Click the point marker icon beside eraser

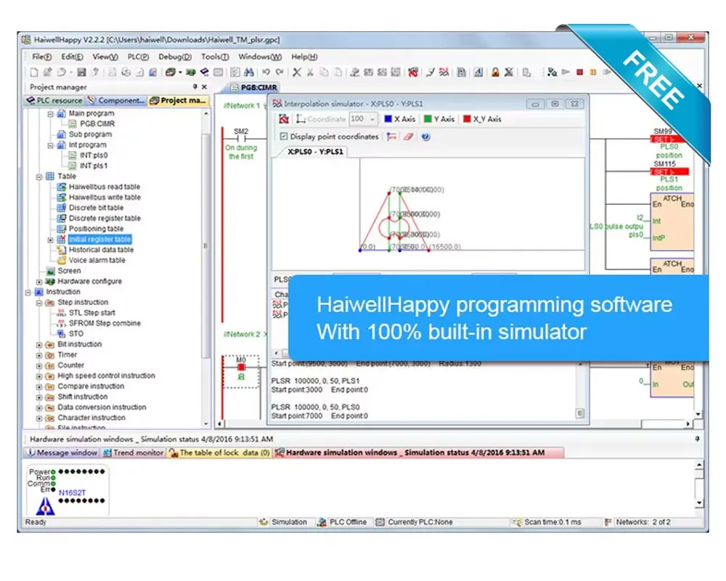(x=392, y=137)
